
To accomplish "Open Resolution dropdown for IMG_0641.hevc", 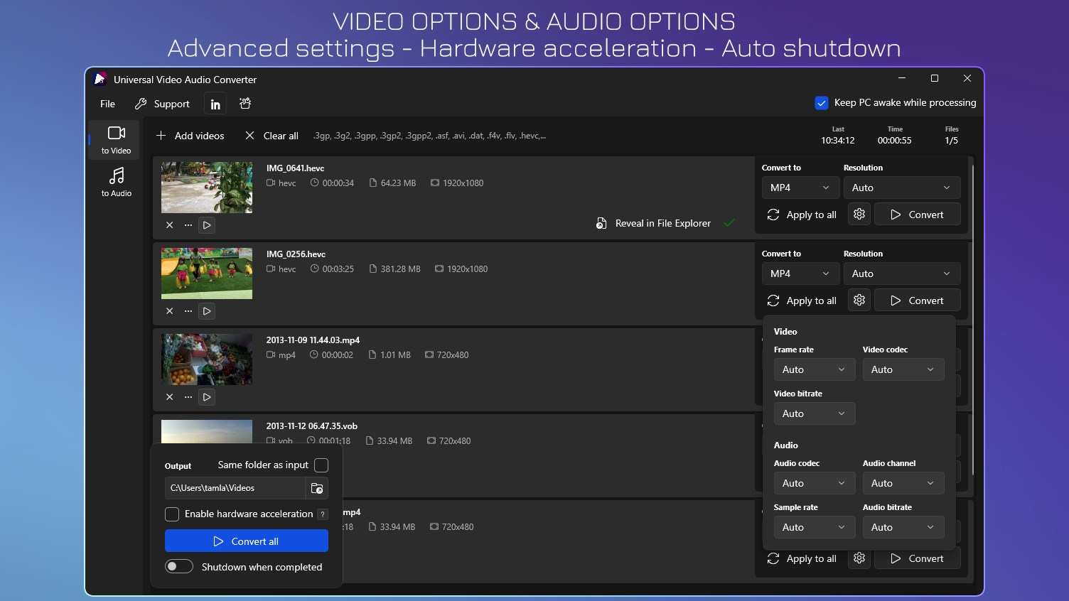I will pyautogui.click(x=902, y=188).
